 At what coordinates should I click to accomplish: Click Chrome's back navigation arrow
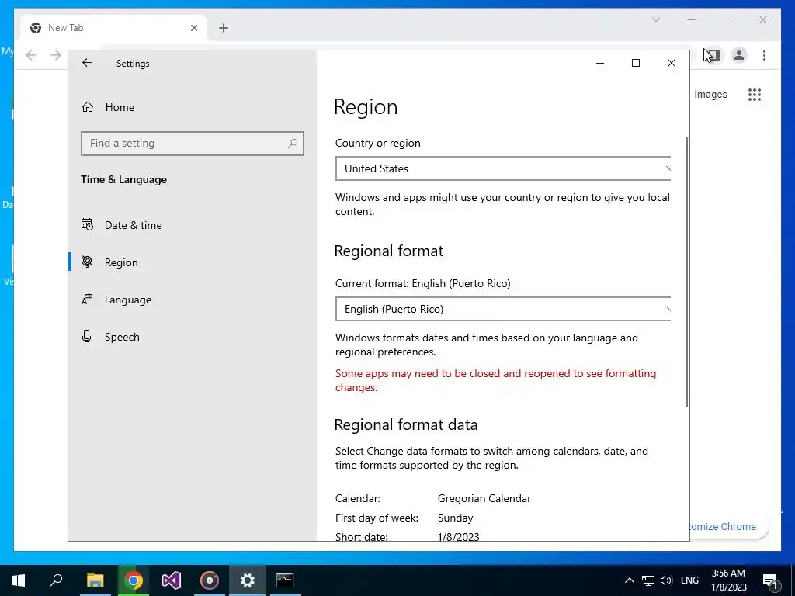[x=31, y=55]
